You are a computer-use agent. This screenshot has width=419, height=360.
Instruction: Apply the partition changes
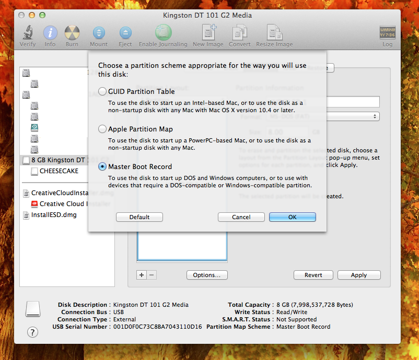(x=359, y=275)
